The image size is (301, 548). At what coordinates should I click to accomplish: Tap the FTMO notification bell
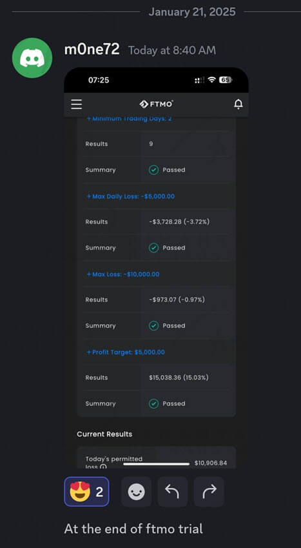coord(238,104)
